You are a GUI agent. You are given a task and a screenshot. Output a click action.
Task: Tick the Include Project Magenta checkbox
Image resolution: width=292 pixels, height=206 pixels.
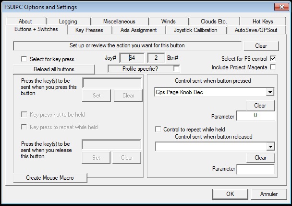coord(273,67)
